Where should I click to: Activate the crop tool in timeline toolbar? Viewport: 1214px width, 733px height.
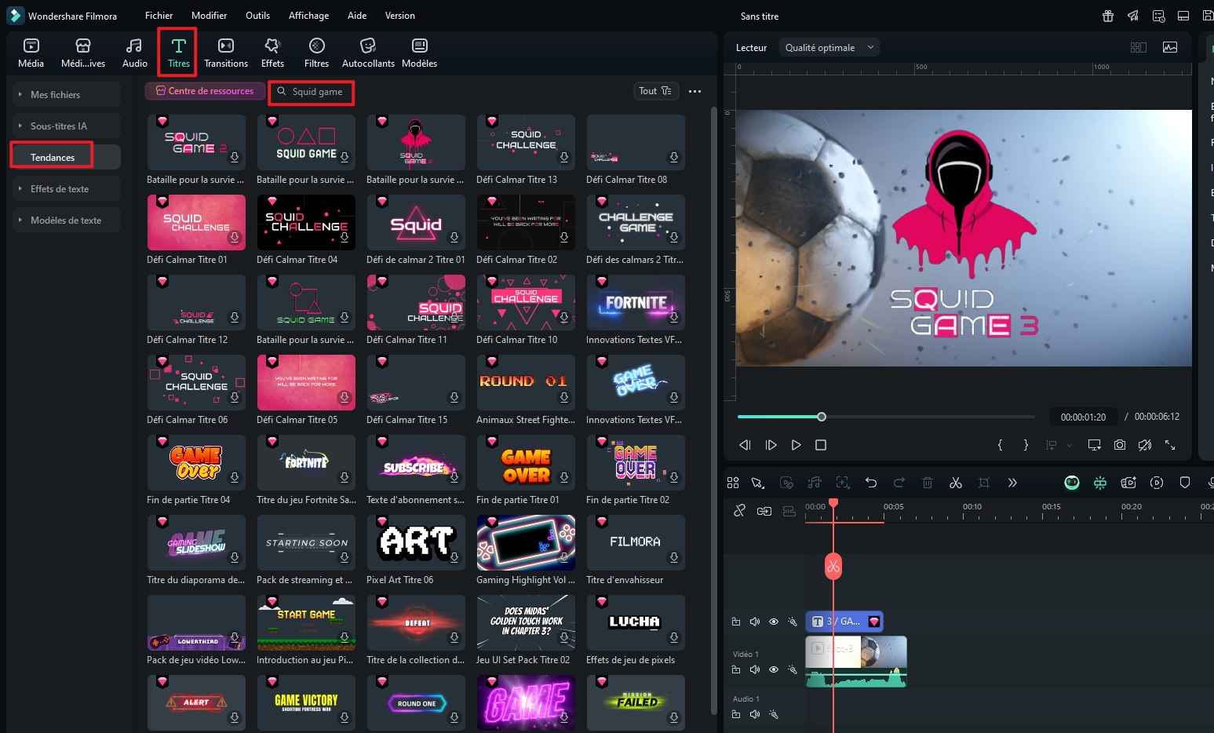[984, 483]
